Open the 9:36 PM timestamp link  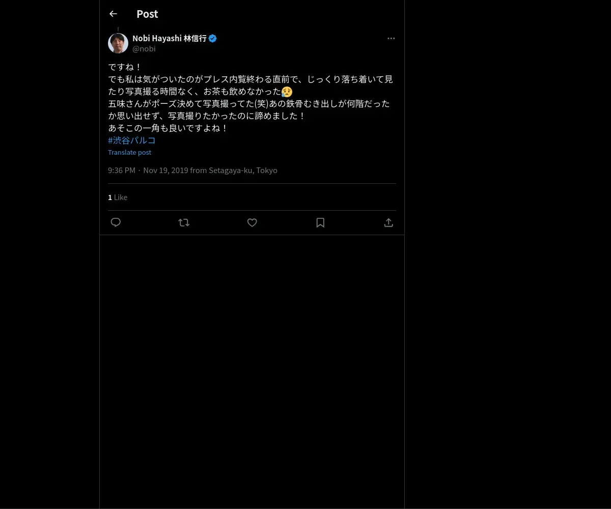pos(122,170)
